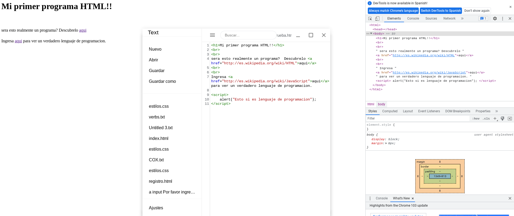Focus the styles Filter input field

[x=418, y=118]
